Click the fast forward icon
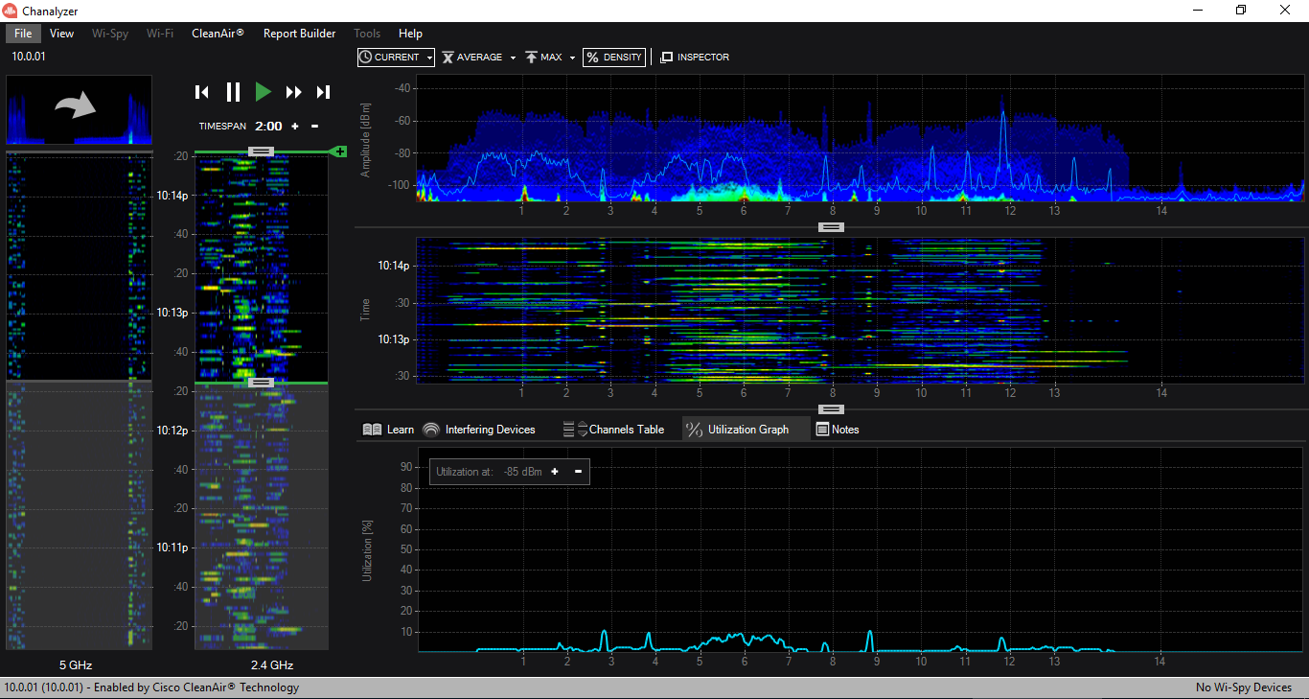1309x699 pixels. click(294, 92)
